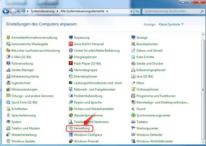Open the Geräte und Drucker printer icon
206x146 pixels.
(133, 64)
